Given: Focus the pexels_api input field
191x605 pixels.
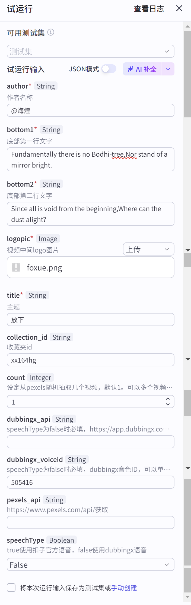Looking at the screenshot, I should coord(91,523).
